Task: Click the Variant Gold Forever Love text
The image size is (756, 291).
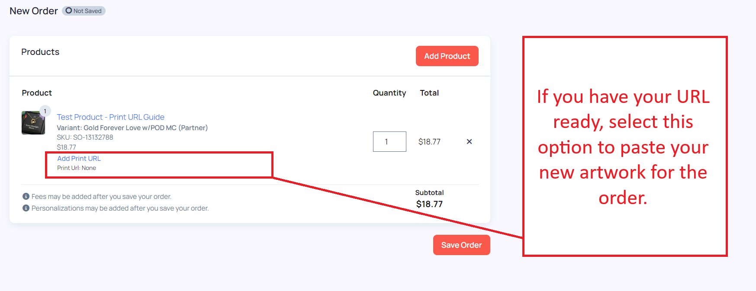Action: (132, 128)
